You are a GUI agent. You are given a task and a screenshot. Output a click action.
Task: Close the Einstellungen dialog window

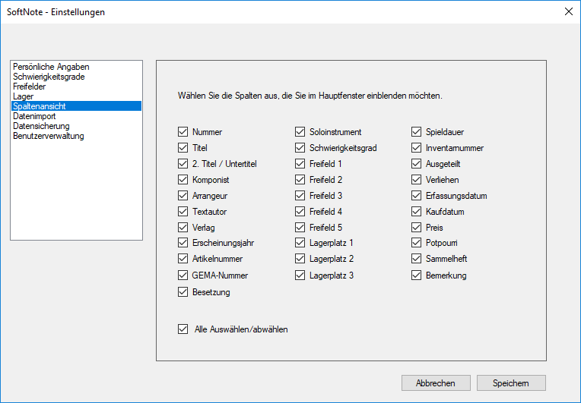click(568, 12)
